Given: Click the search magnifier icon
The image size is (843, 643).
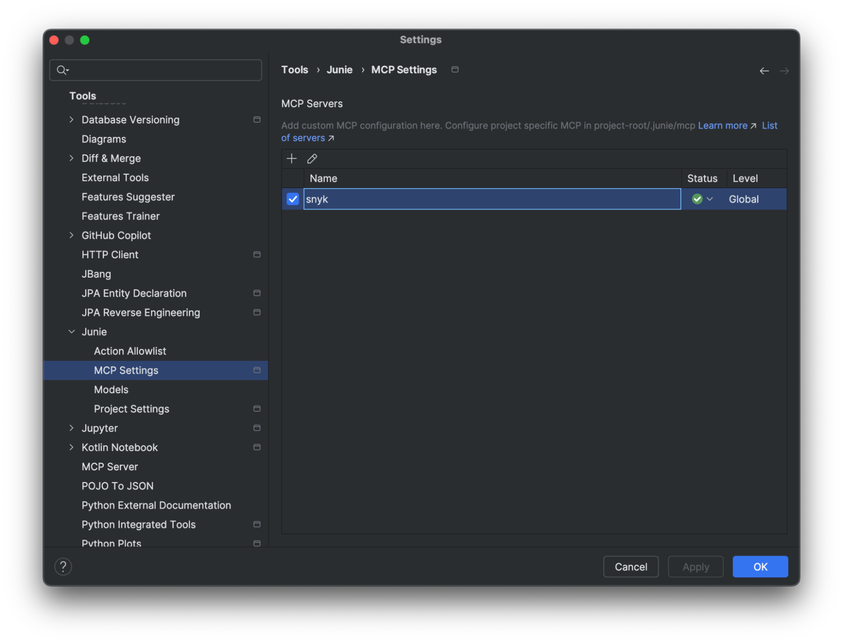Looking at the screenshot, I should (x=62, y=70).
